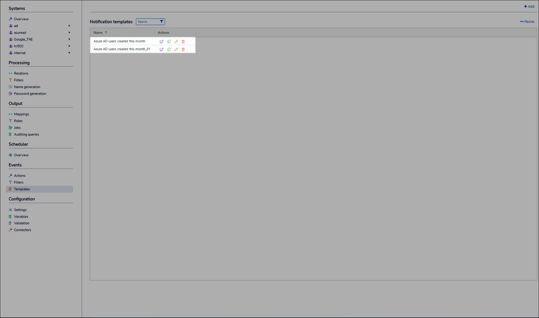Click the Password generation icon
This screenshot has height=318, width=539.
pos(10,93)
